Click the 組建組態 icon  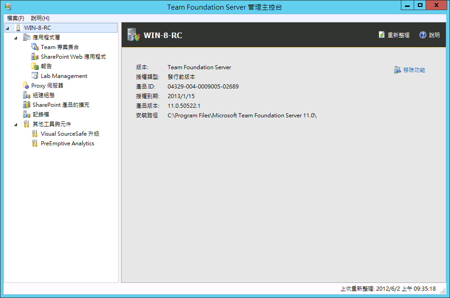pyautogui.click(x=27, y=95)
